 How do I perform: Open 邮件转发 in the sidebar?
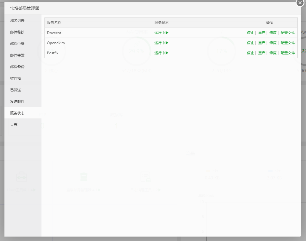coord(23,55)
